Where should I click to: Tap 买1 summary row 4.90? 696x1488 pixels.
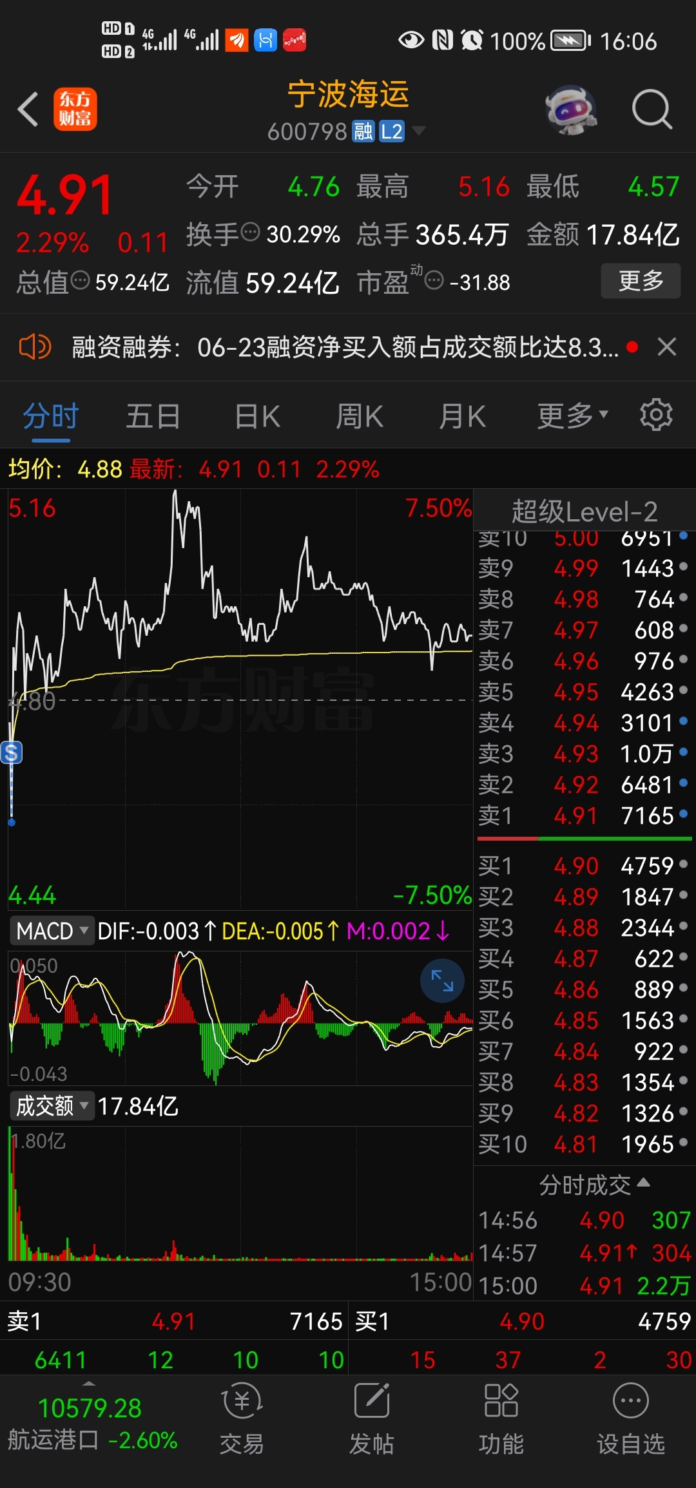coord(523,1321)
